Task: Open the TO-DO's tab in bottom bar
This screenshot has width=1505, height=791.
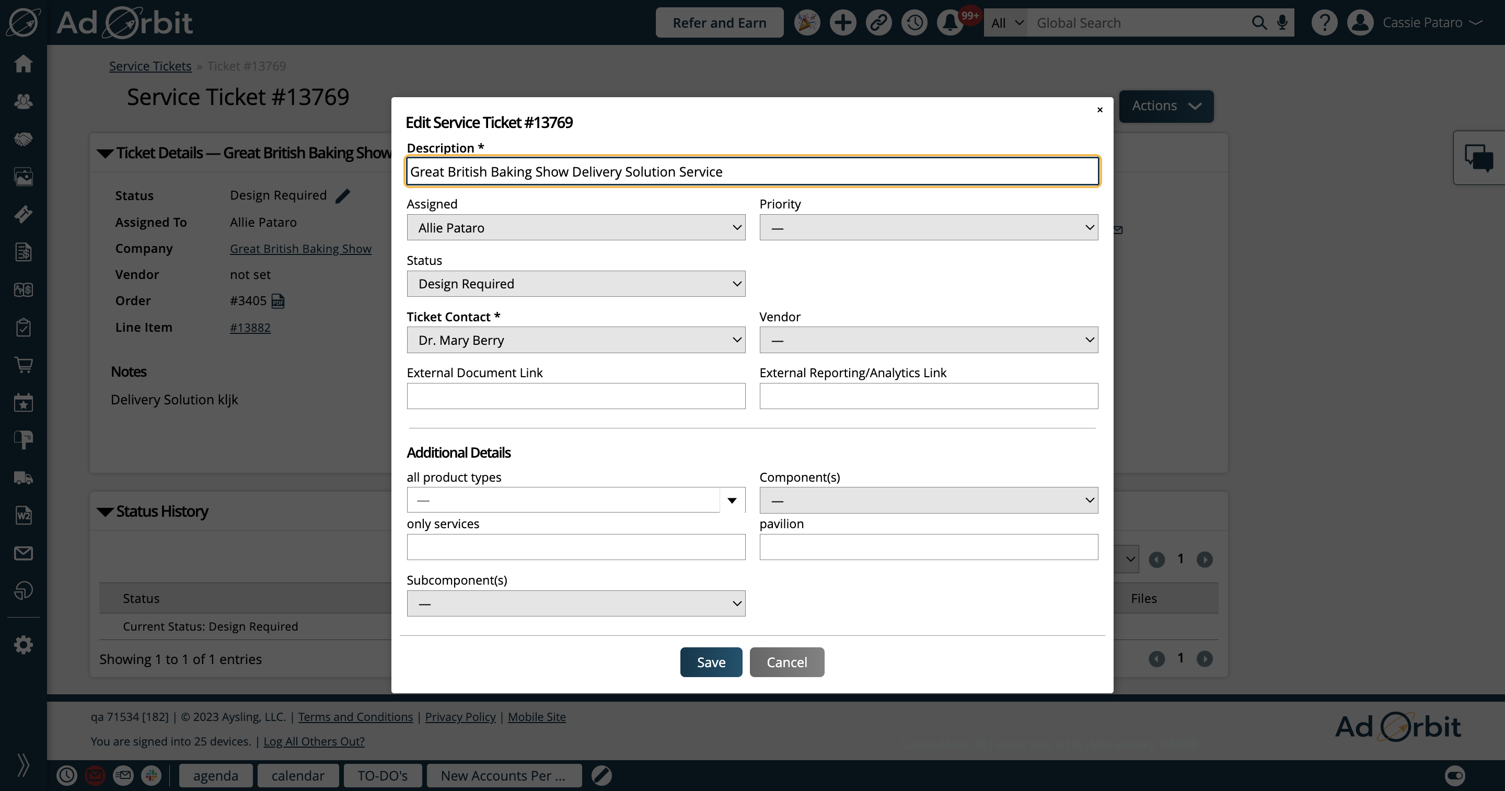Action: 383,776
